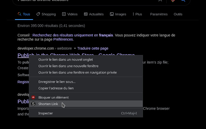
Task: Click the 'Environ 395 000 résultats' text
Action: [51, 26]
